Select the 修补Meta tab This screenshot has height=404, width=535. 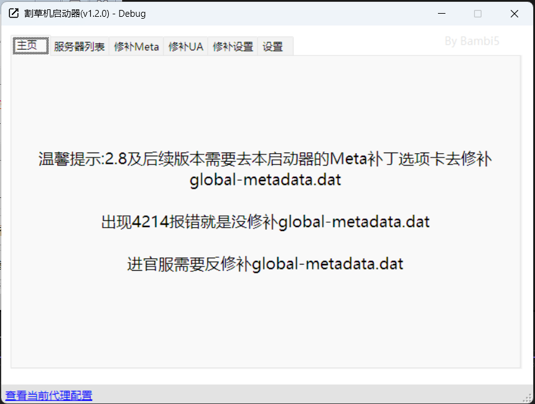(x=136, y=47)
